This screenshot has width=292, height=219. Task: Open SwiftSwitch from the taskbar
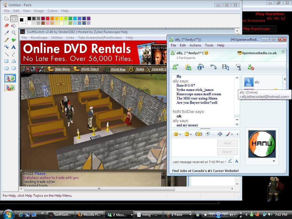pos(60,215)
